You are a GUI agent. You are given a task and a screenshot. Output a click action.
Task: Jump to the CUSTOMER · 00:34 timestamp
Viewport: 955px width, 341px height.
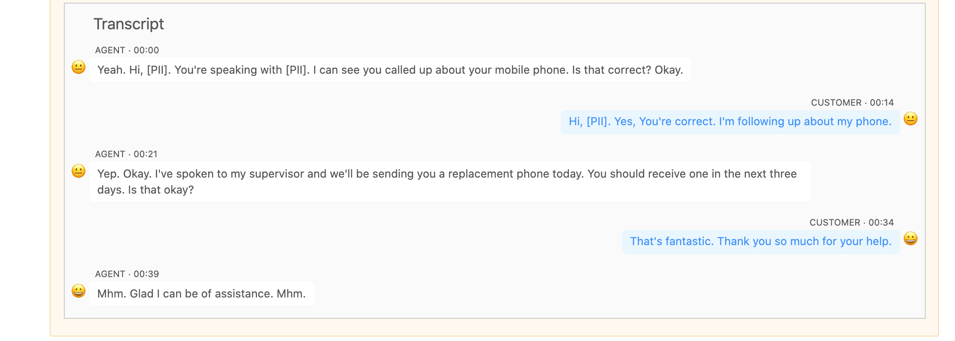click(851, 222)
